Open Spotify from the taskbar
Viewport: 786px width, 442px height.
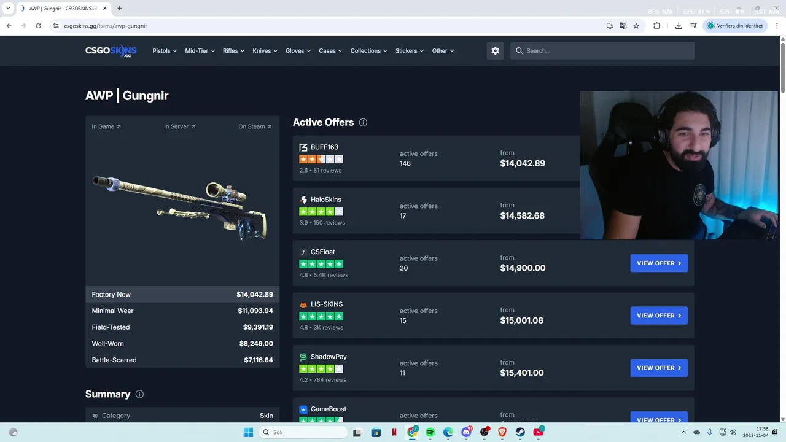point(430,432)
